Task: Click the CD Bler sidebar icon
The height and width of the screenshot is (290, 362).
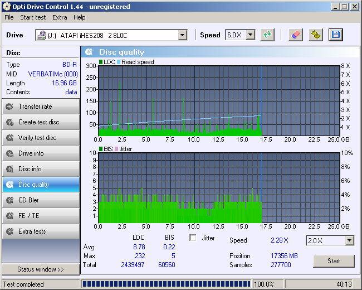Action: [9, 200]
